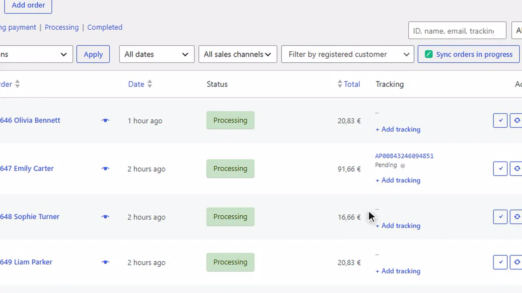Mark Sophie Turner's order complete with the checkmark
522x293 pixels.
[x=500, y=216]
